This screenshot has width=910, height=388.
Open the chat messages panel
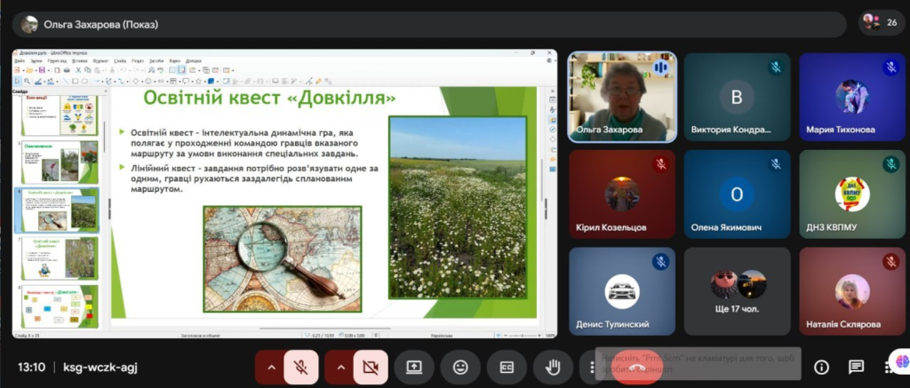[856, 367]
